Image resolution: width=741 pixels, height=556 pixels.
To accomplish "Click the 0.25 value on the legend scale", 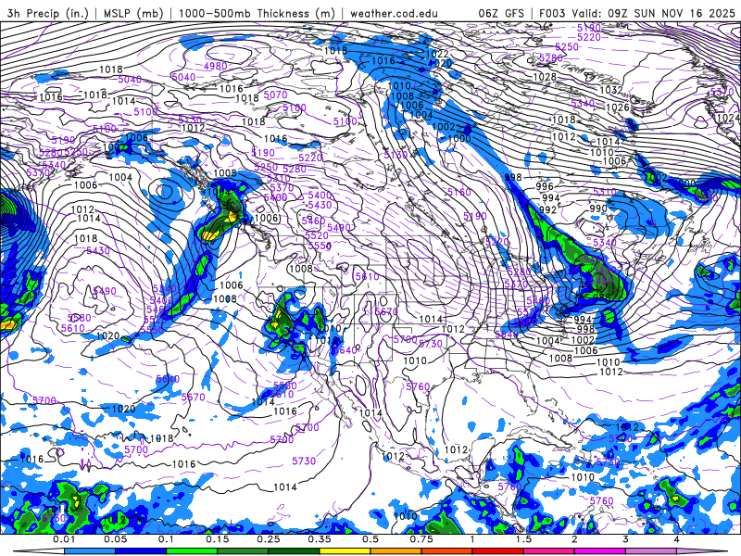I will (269, 539).
